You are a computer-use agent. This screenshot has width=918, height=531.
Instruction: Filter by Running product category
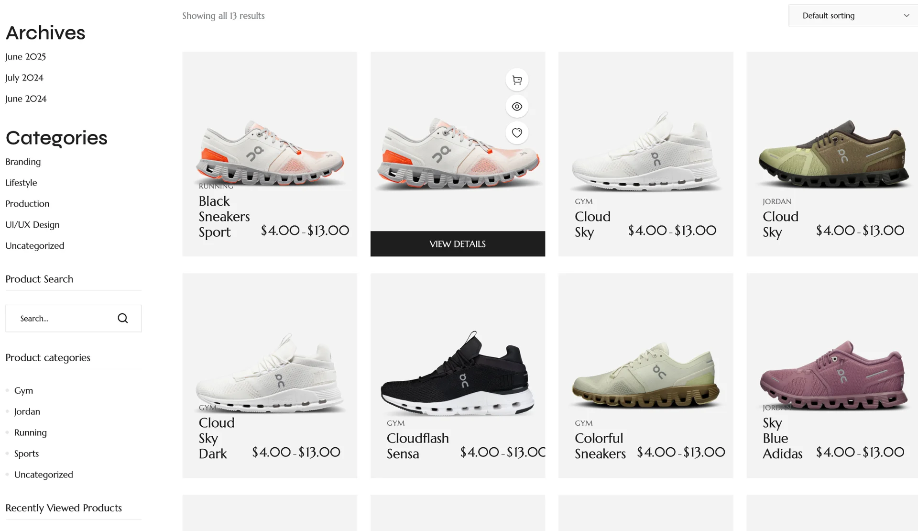click(31, 433)
